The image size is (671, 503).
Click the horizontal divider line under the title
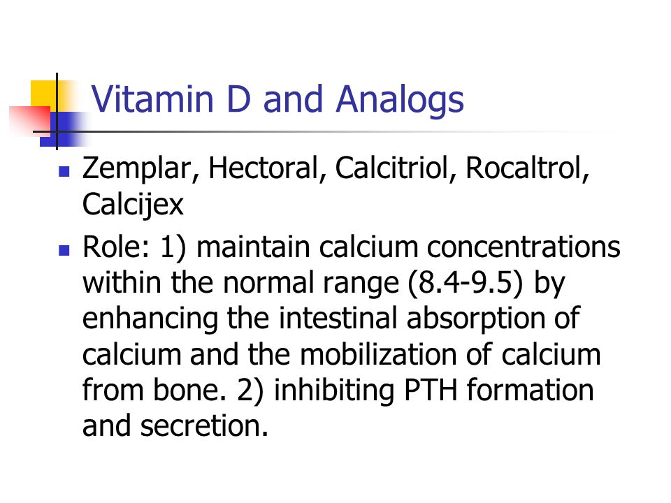click(325, 132)
